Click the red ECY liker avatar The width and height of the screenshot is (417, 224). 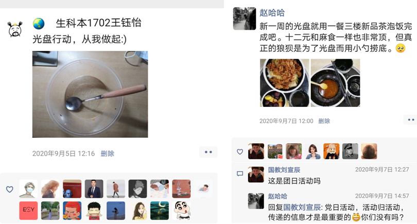28,211
